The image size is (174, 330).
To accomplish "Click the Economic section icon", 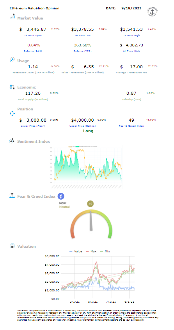I will [x=12, y=87].
